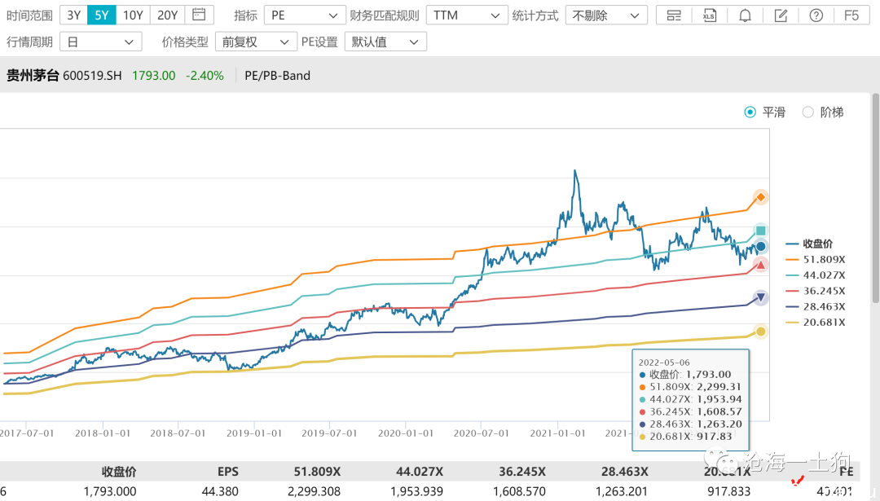Click the 贵州茅台 stock name
Image resolution: width=880 pixels, height=501 pixels.
tap(33, 75)
